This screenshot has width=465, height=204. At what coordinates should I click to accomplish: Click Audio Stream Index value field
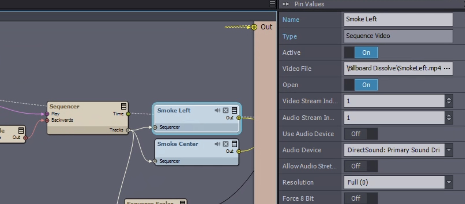tap(394, 118)
